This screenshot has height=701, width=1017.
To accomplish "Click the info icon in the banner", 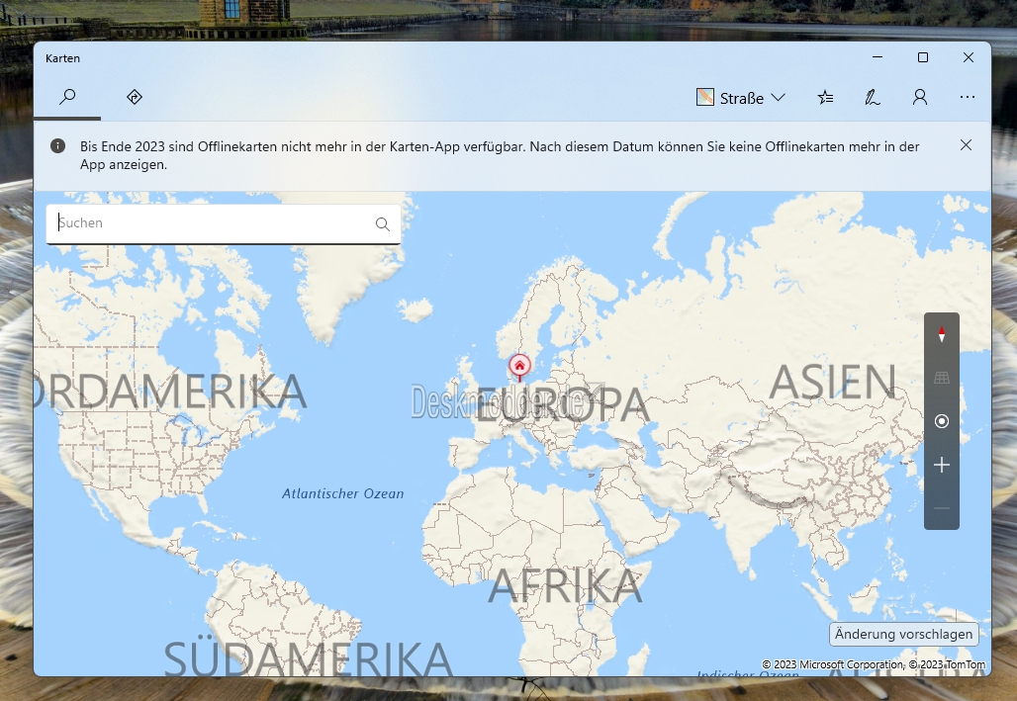I will point(57,146).
